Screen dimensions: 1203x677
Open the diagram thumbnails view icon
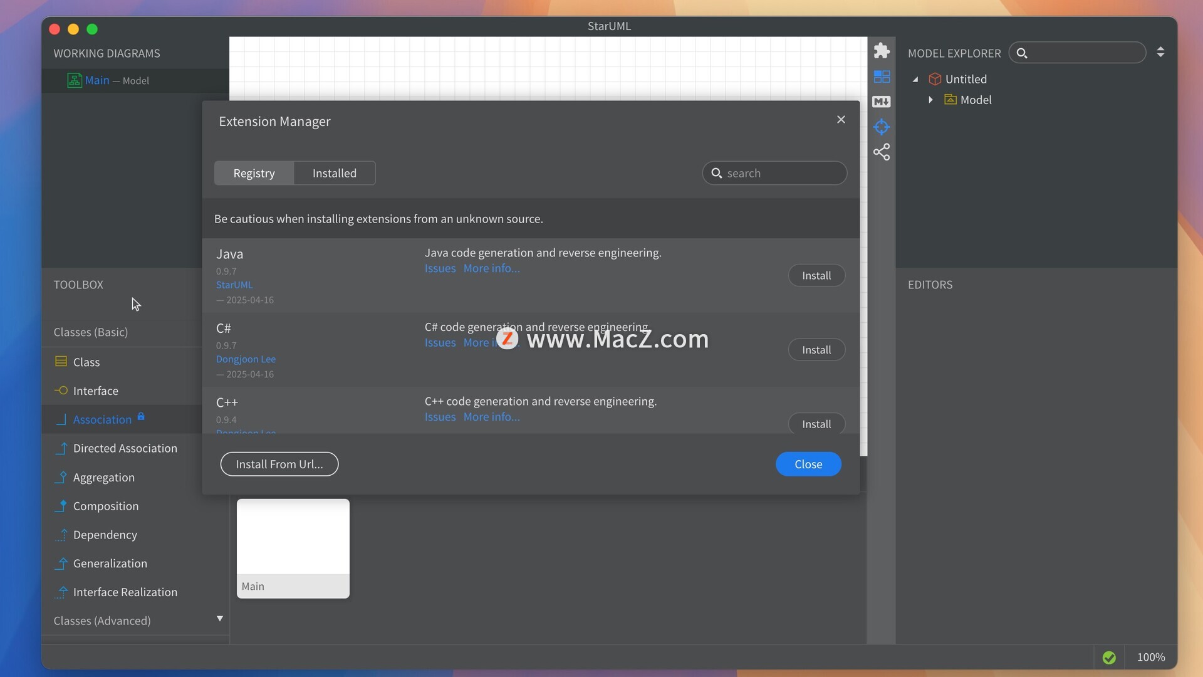pyautogui.click(x=882, y=76)
